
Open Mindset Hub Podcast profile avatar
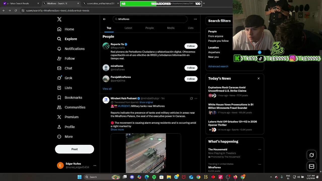click(106, 100)
